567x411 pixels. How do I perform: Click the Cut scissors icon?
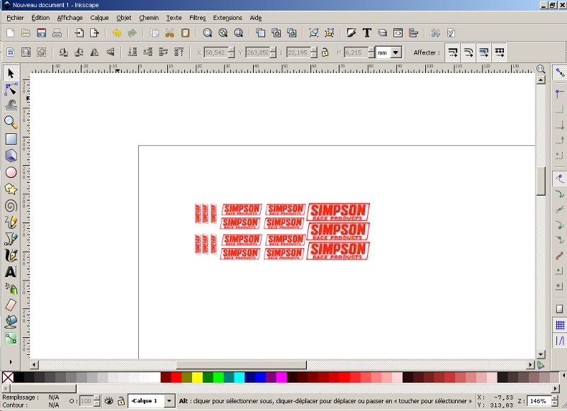(169, 33)
